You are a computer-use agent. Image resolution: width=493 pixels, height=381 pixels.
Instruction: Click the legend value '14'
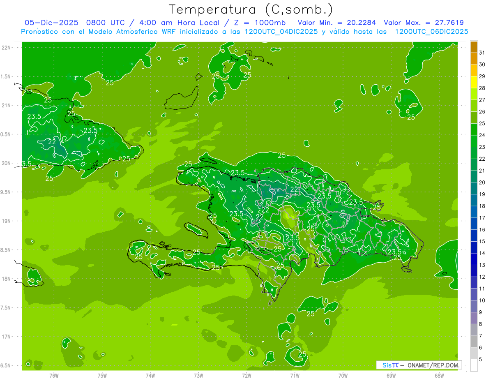click(x=482, y=253)
